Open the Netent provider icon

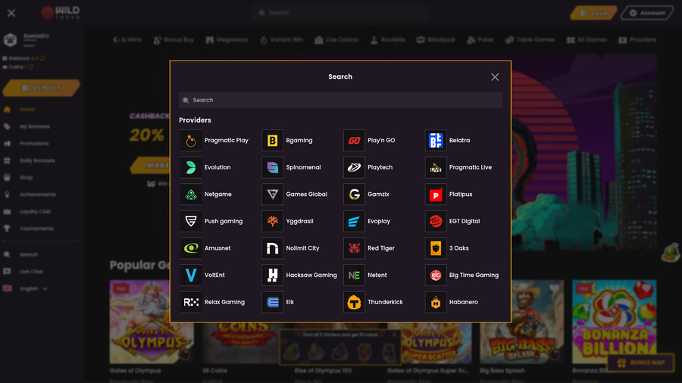point(354,275)
